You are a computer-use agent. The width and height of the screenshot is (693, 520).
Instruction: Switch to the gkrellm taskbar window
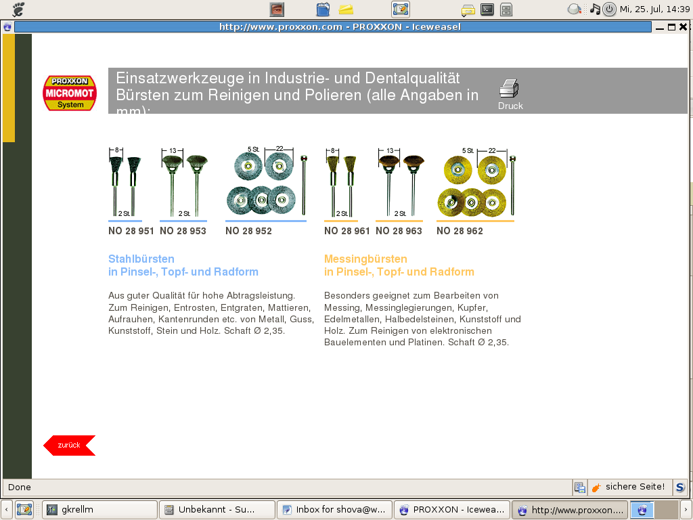coord(99,509)
